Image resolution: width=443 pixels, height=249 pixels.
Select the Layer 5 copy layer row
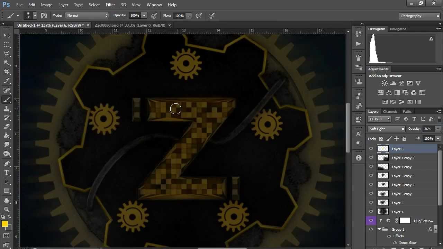(401, 194)
